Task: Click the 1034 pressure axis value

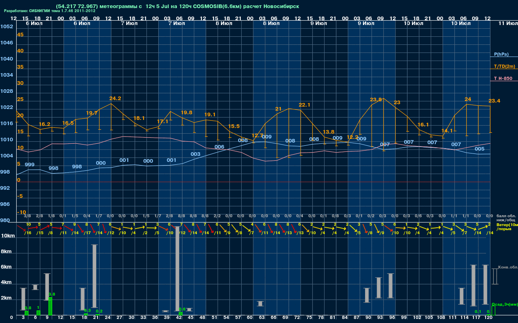Action: [6, 75]
